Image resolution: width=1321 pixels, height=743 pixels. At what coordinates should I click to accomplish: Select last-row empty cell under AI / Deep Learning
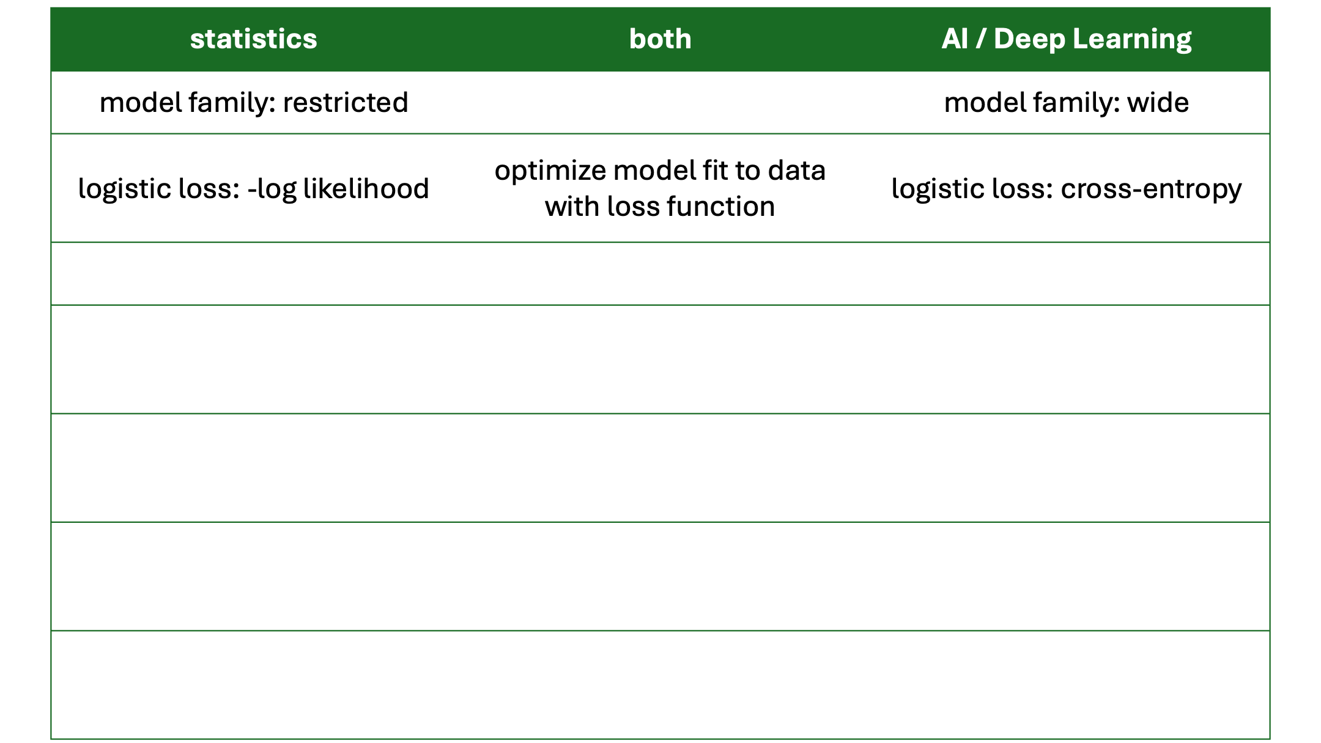point(1066,685)
